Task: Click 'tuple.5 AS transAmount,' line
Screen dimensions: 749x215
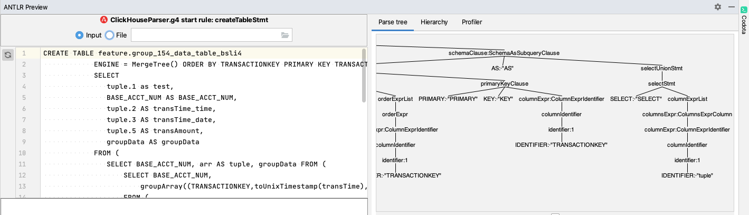Action: point(155,131)
